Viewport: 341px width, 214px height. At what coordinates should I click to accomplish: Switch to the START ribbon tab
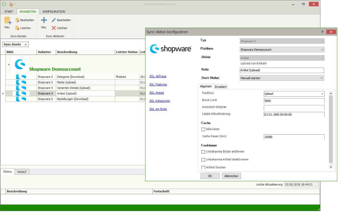[9, 12]
